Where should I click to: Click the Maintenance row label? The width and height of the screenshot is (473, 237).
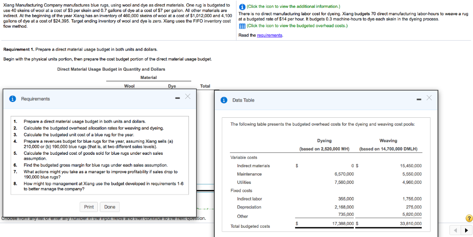[249, 174]
